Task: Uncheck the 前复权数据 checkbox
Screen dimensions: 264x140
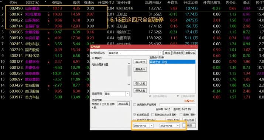Action: (135, 115)
